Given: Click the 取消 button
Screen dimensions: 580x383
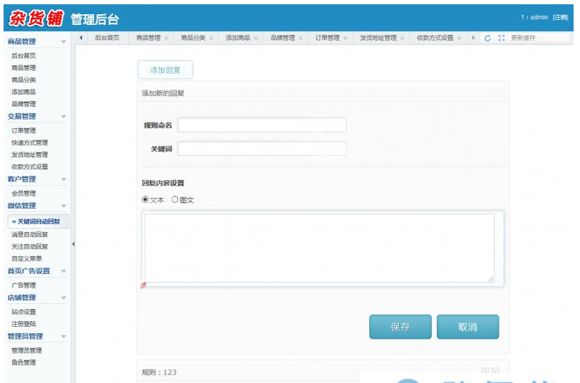Looking at the screenshot, I should pos(467,327).
